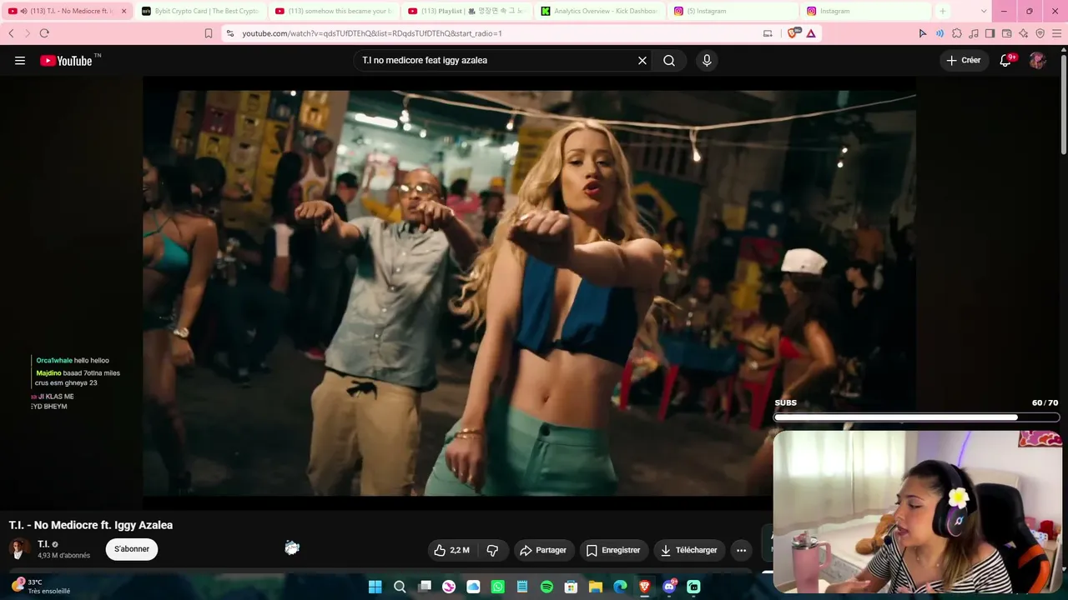
Task: Open Windows taskbar search
Action: (400, 587)
